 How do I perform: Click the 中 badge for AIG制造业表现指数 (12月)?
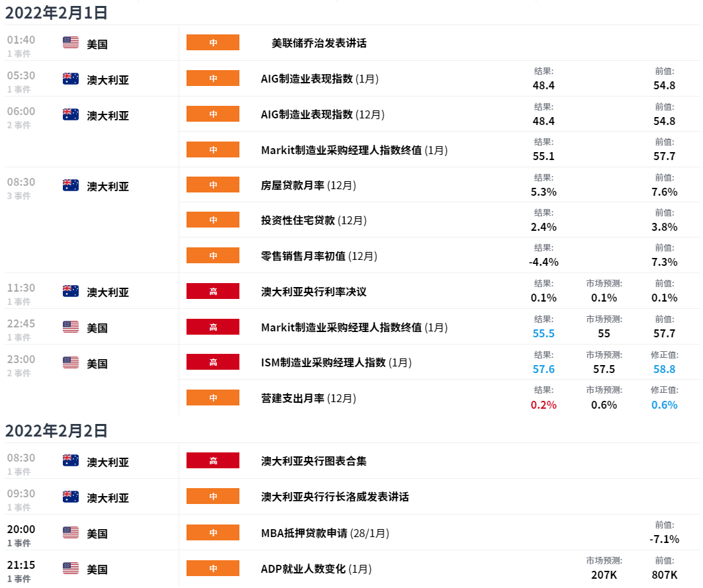pyautogui.click(x=213, y=114)
